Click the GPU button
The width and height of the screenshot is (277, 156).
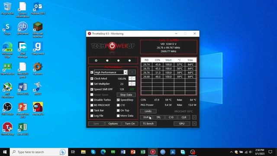click(182, 123)
